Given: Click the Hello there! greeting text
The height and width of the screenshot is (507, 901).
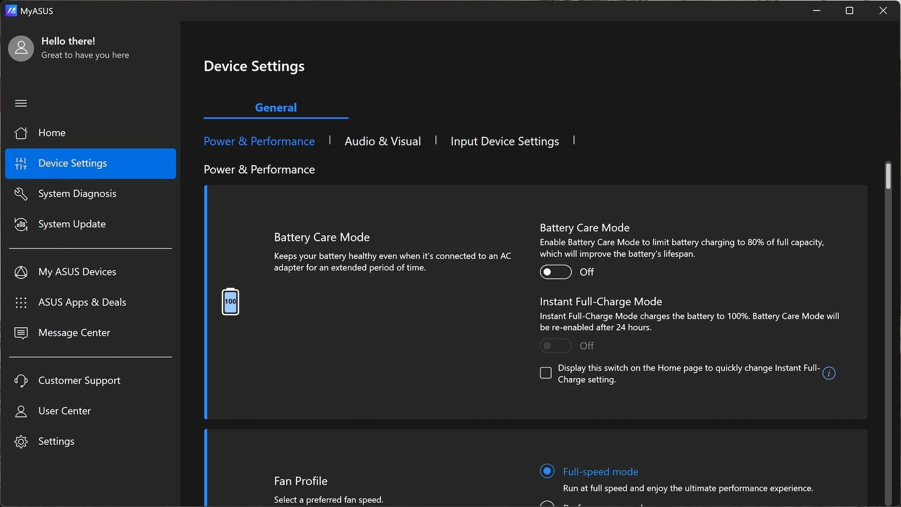Looking at the screenshot, I should point(68,41).
